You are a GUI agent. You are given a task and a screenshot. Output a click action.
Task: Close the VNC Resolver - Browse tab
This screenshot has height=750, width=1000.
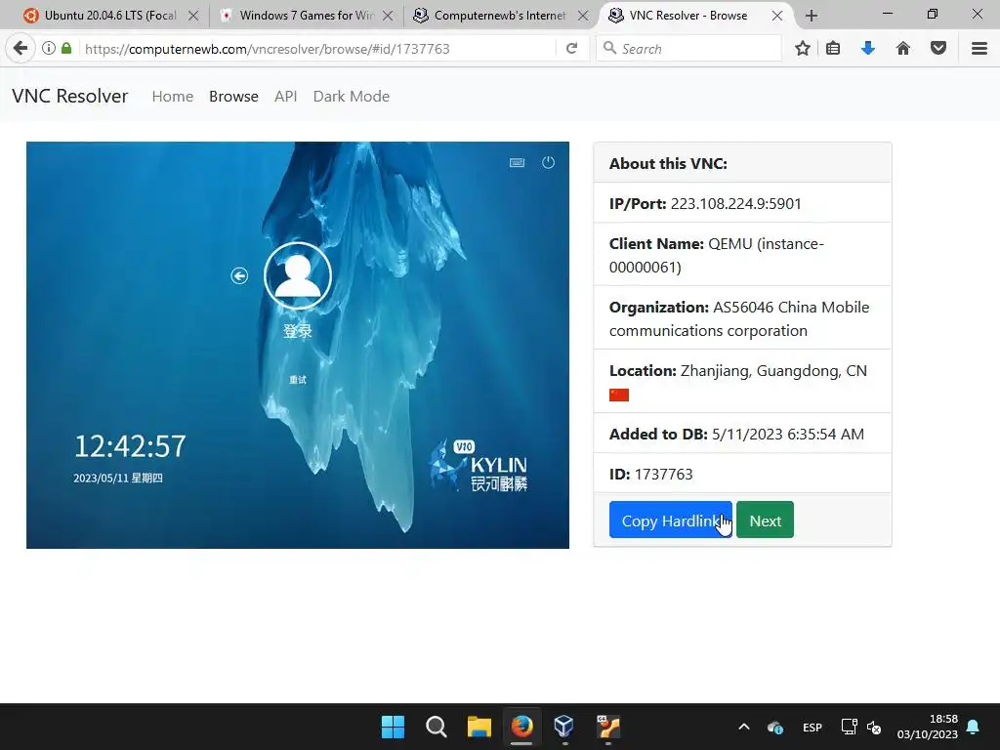pos(777,16)
